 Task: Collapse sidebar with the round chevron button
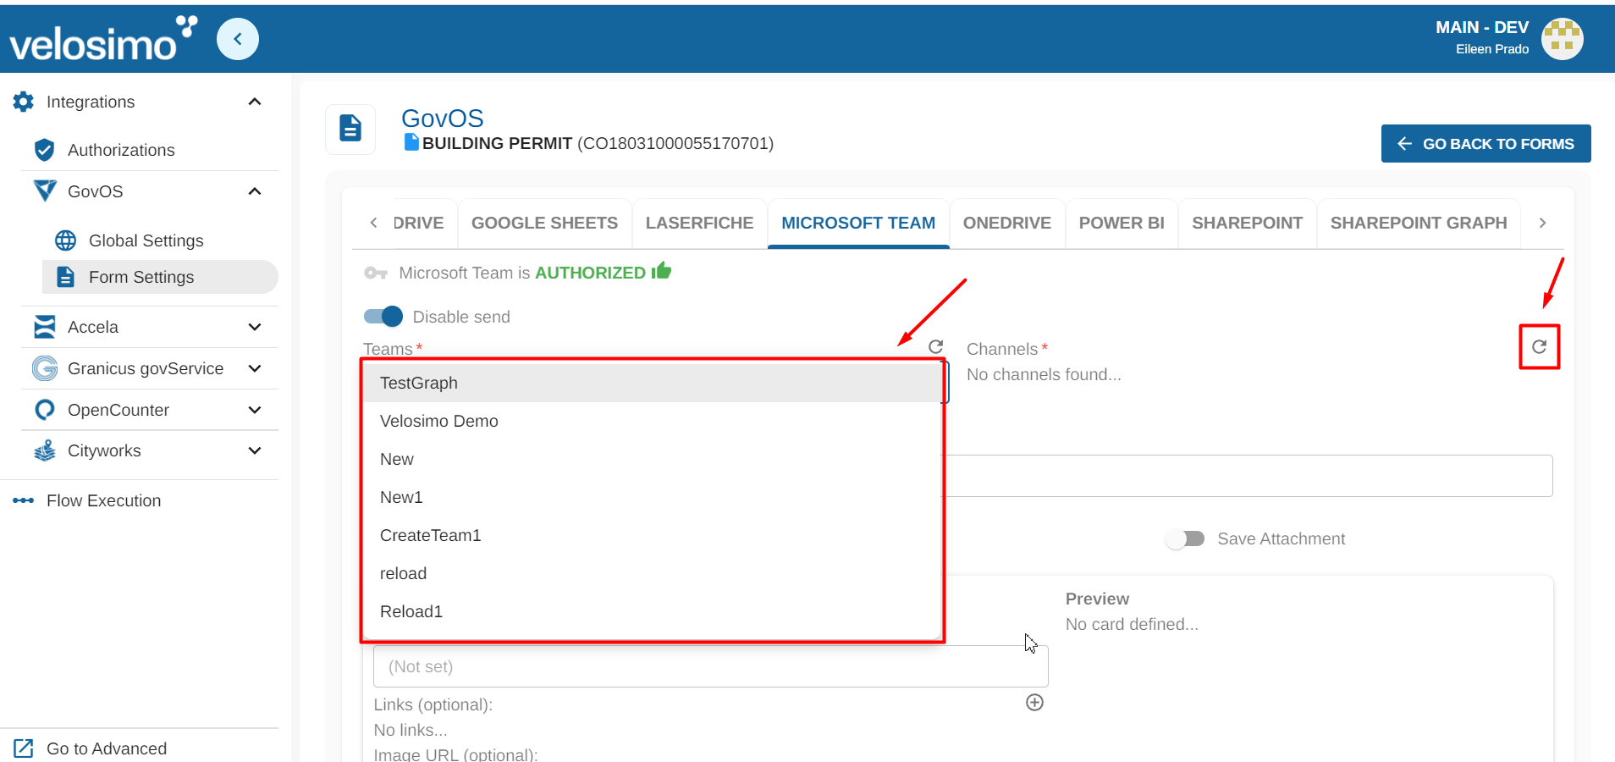(238, 39)
